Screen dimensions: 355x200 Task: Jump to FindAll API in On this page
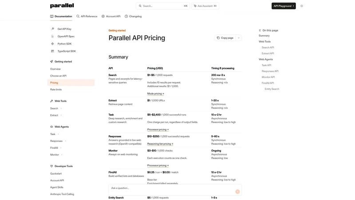[268, 83]
